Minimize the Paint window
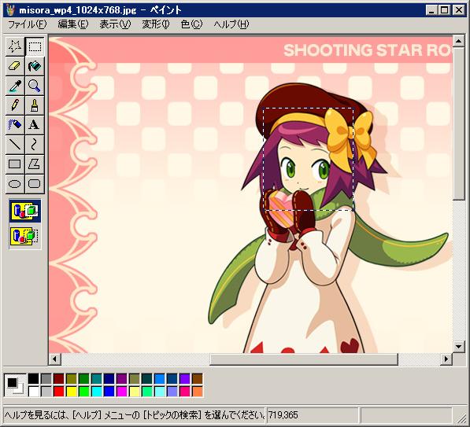This screenshot has height=427, width=470. coord(431,10)
